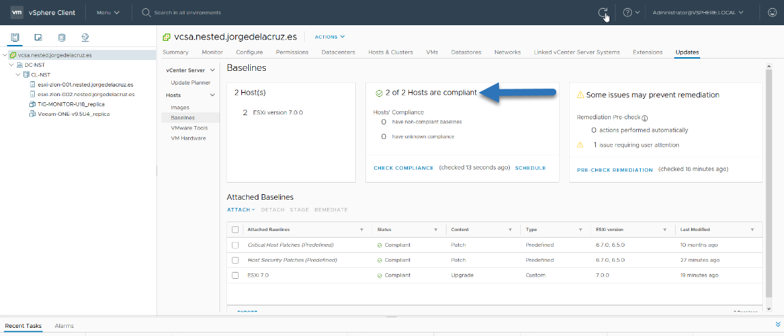Screen dimensions: 784x336
Task: Open Update Planner in sidebar
Action: (x=190, y=82)
